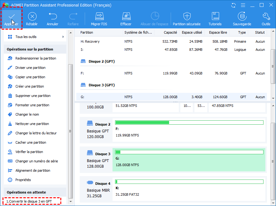Click the Rétablir toolbar icon
This screenshot has width=276, height=206.
[32, 17]
